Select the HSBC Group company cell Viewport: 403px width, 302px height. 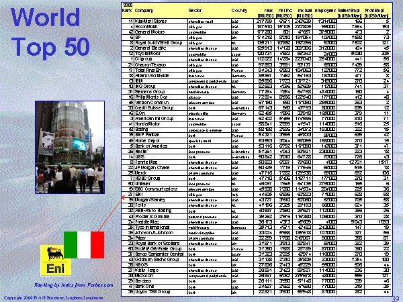161,179
